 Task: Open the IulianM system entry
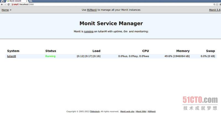(x=11, y=56)
